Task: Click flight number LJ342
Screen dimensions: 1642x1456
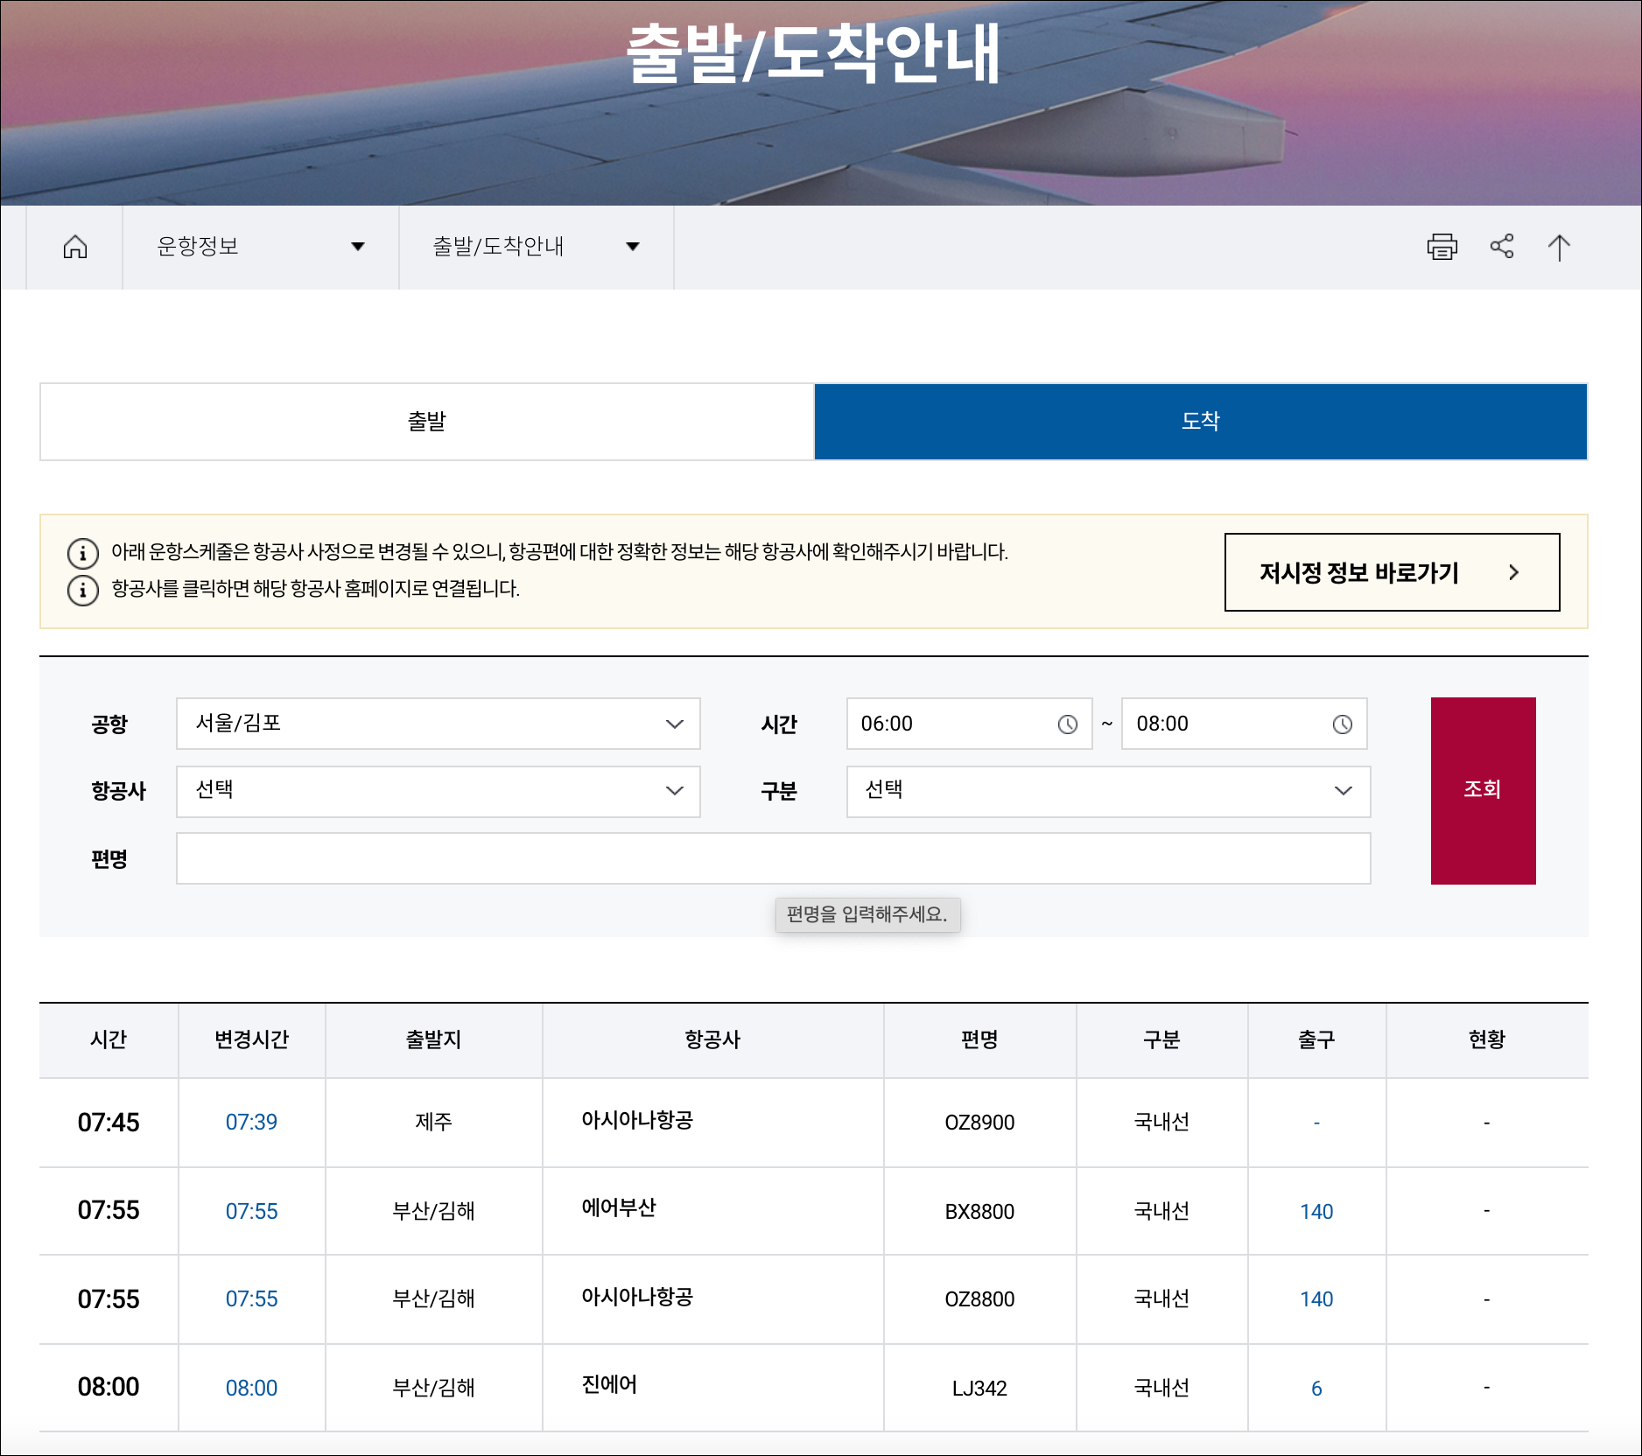Action: 979,1388
